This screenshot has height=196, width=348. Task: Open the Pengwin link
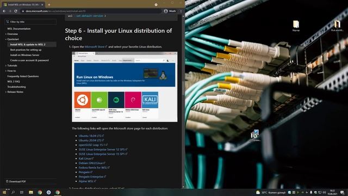(x=85, y=172)
